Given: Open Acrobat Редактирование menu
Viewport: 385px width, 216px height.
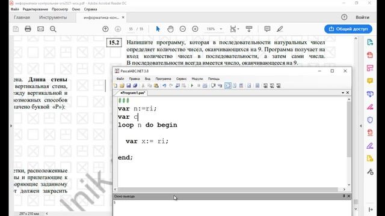Looking at the screenshot, I should coord(35,10).
